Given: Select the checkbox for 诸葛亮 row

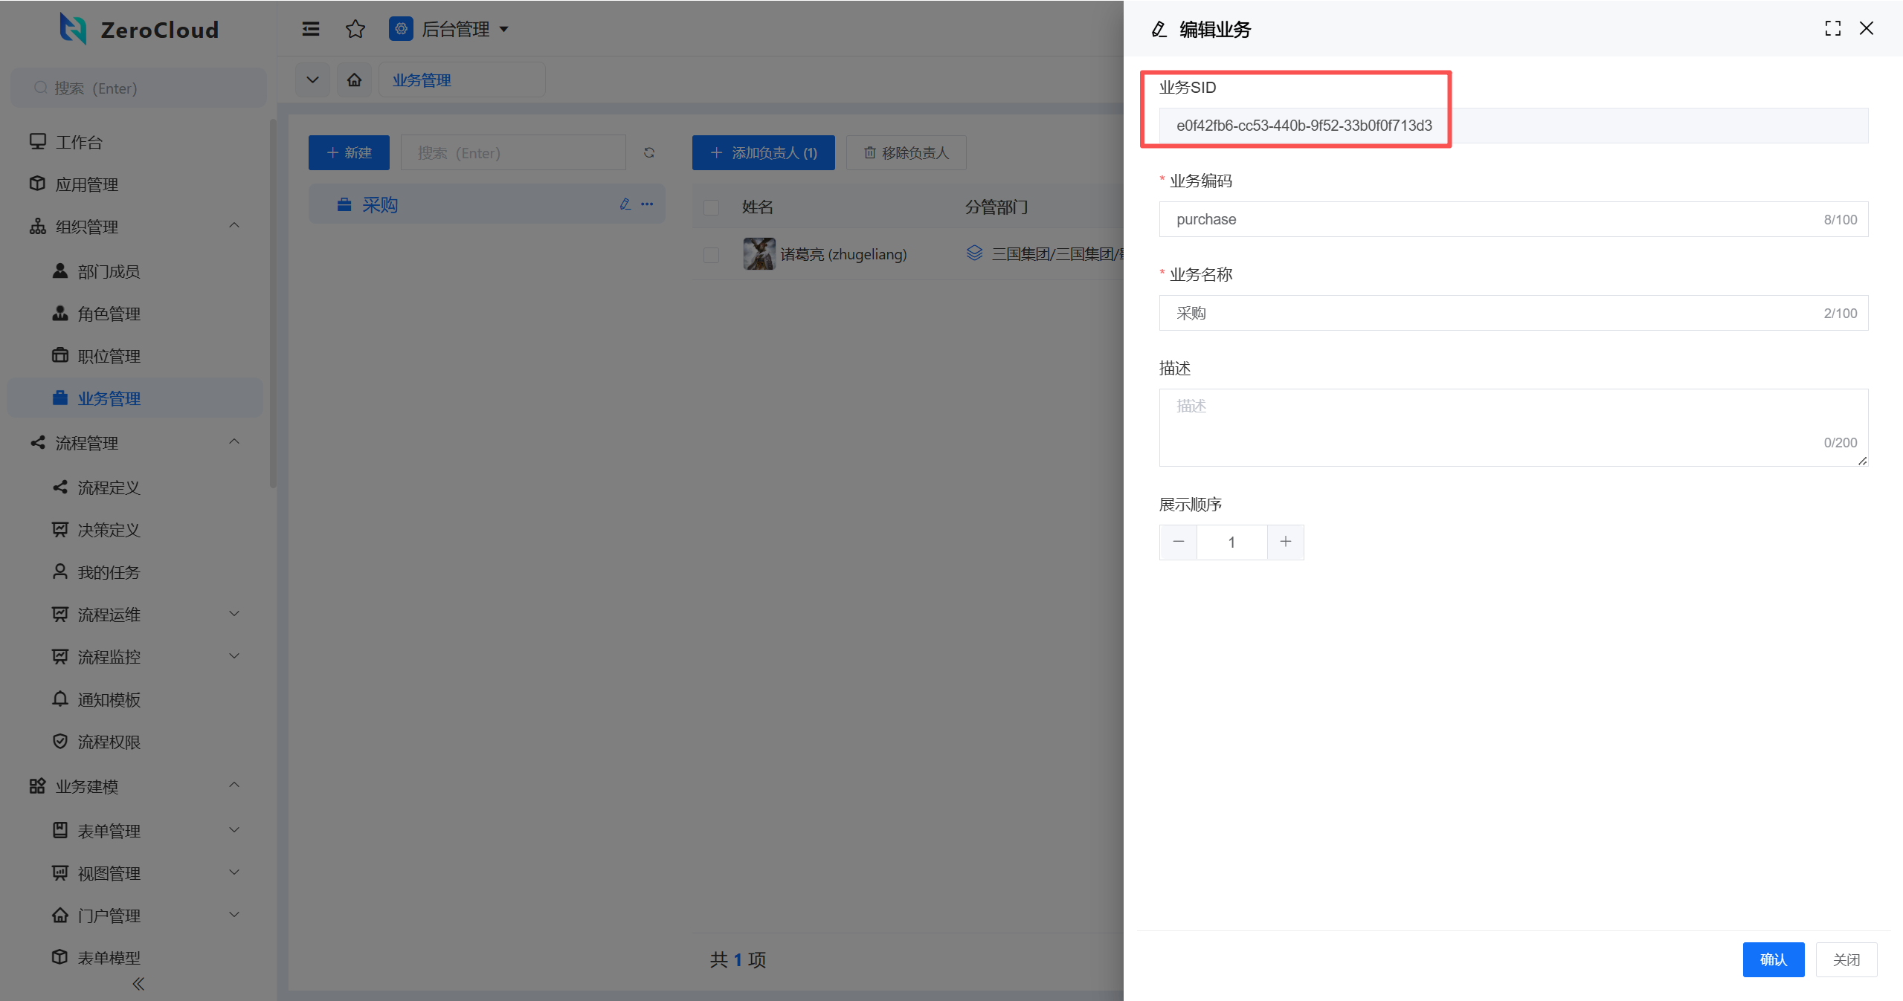Looking at the screenshot, I should tap(712, 255).
